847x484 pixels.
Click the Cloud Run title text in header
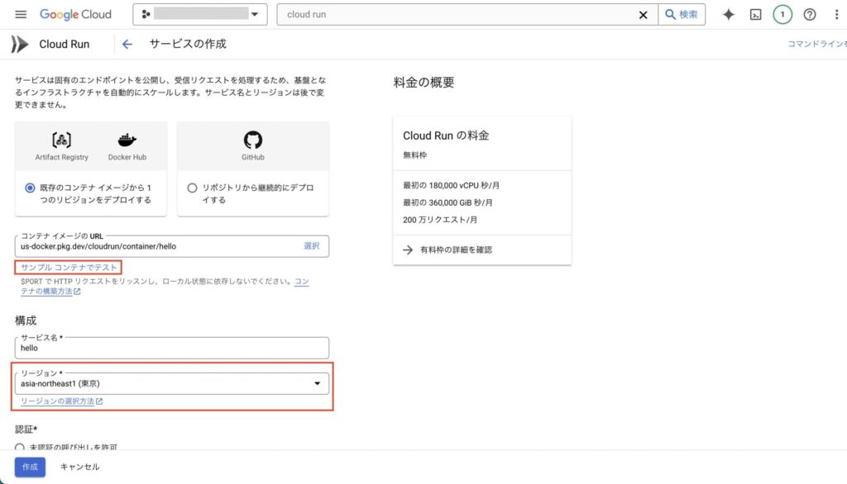[x=65, y=45]
